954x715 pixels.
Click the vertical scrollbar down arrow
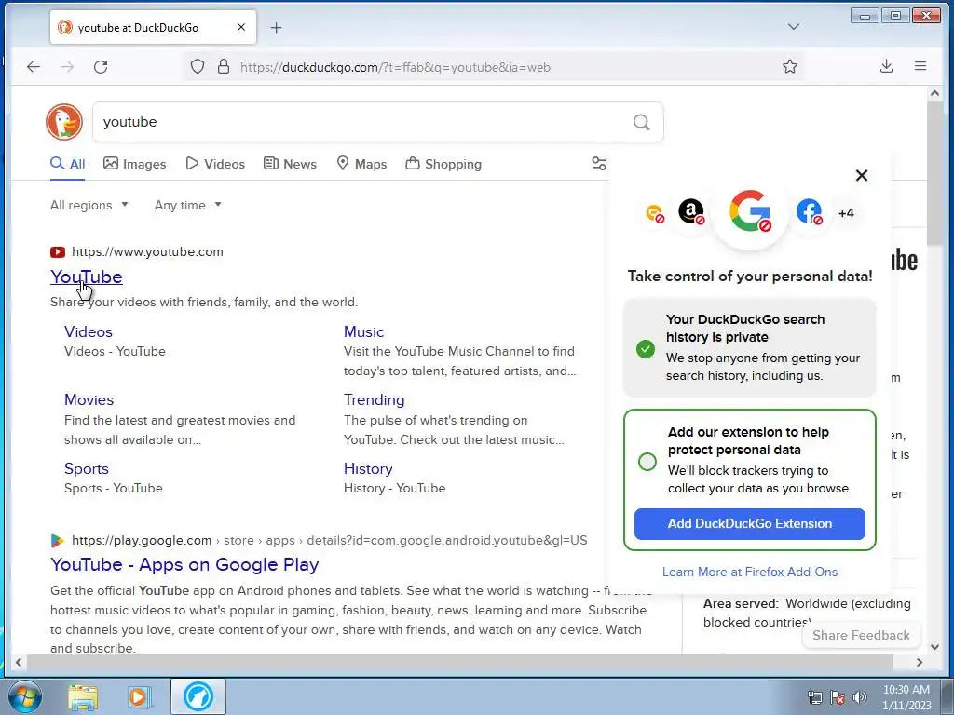(x=935, y=647)
